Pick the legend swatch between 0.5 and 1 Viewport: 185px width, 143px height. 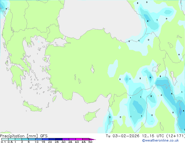(x=12, y=139)
